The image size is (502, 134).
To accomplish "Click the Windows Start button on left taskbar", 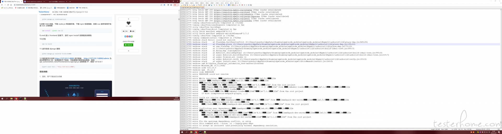I will click(2, 99).
